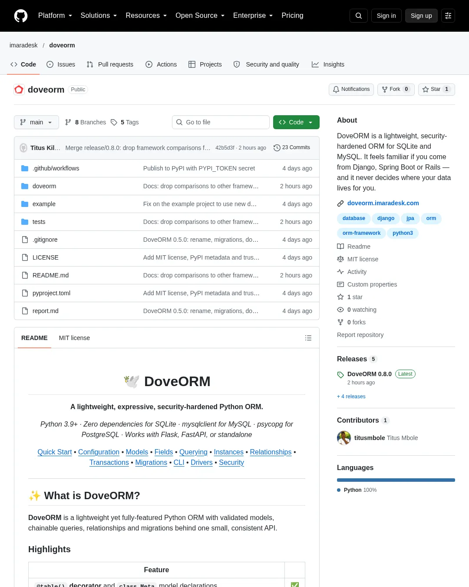Switch to MIT license tab in README panel
This screenshot has height=587, width=469.
coord(74,338)
